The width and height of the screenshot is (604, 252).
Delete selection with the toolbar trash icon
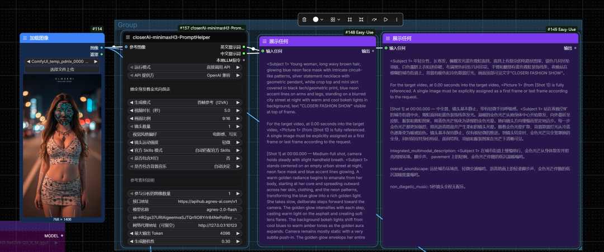(304, 20)
